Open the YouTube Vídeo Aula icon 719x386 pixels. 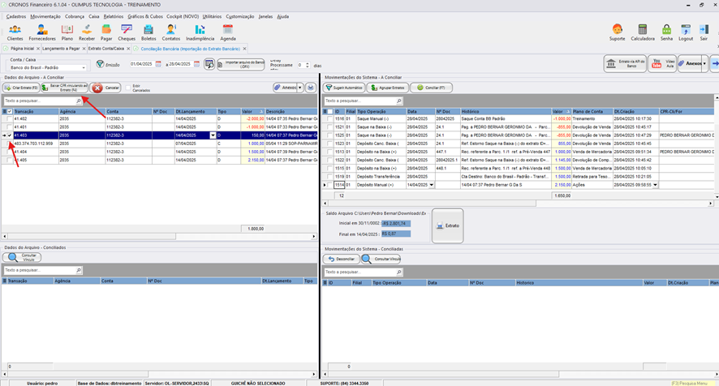pos(662,64)
